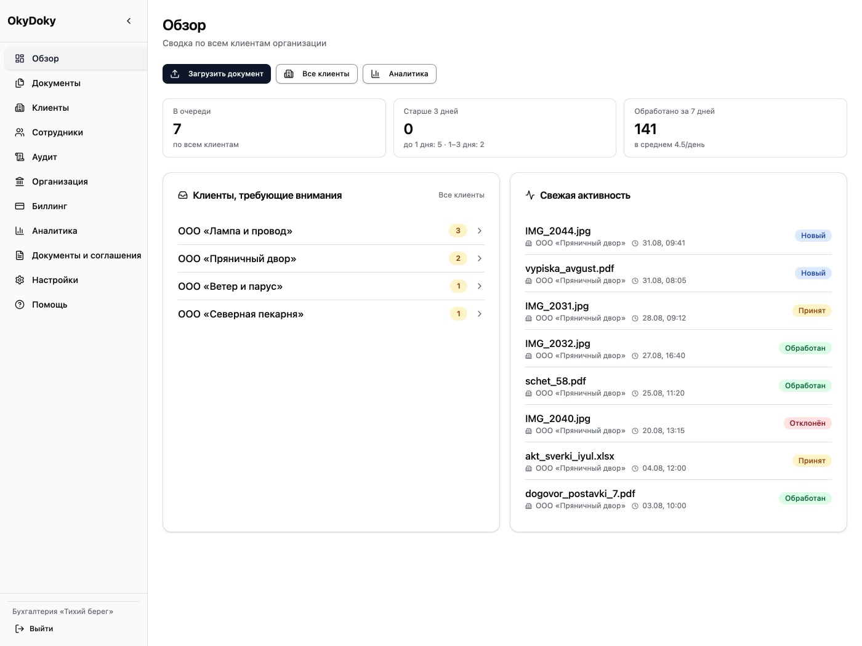Open the Аналитика button under the header
Screen dimensions: 862x646
tap(400, 74)
